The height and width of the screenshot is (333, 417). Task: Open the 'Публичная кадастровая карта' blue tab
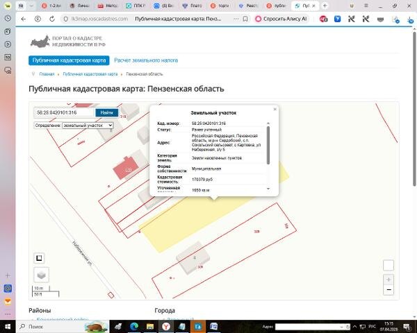[x=69, y=60]
